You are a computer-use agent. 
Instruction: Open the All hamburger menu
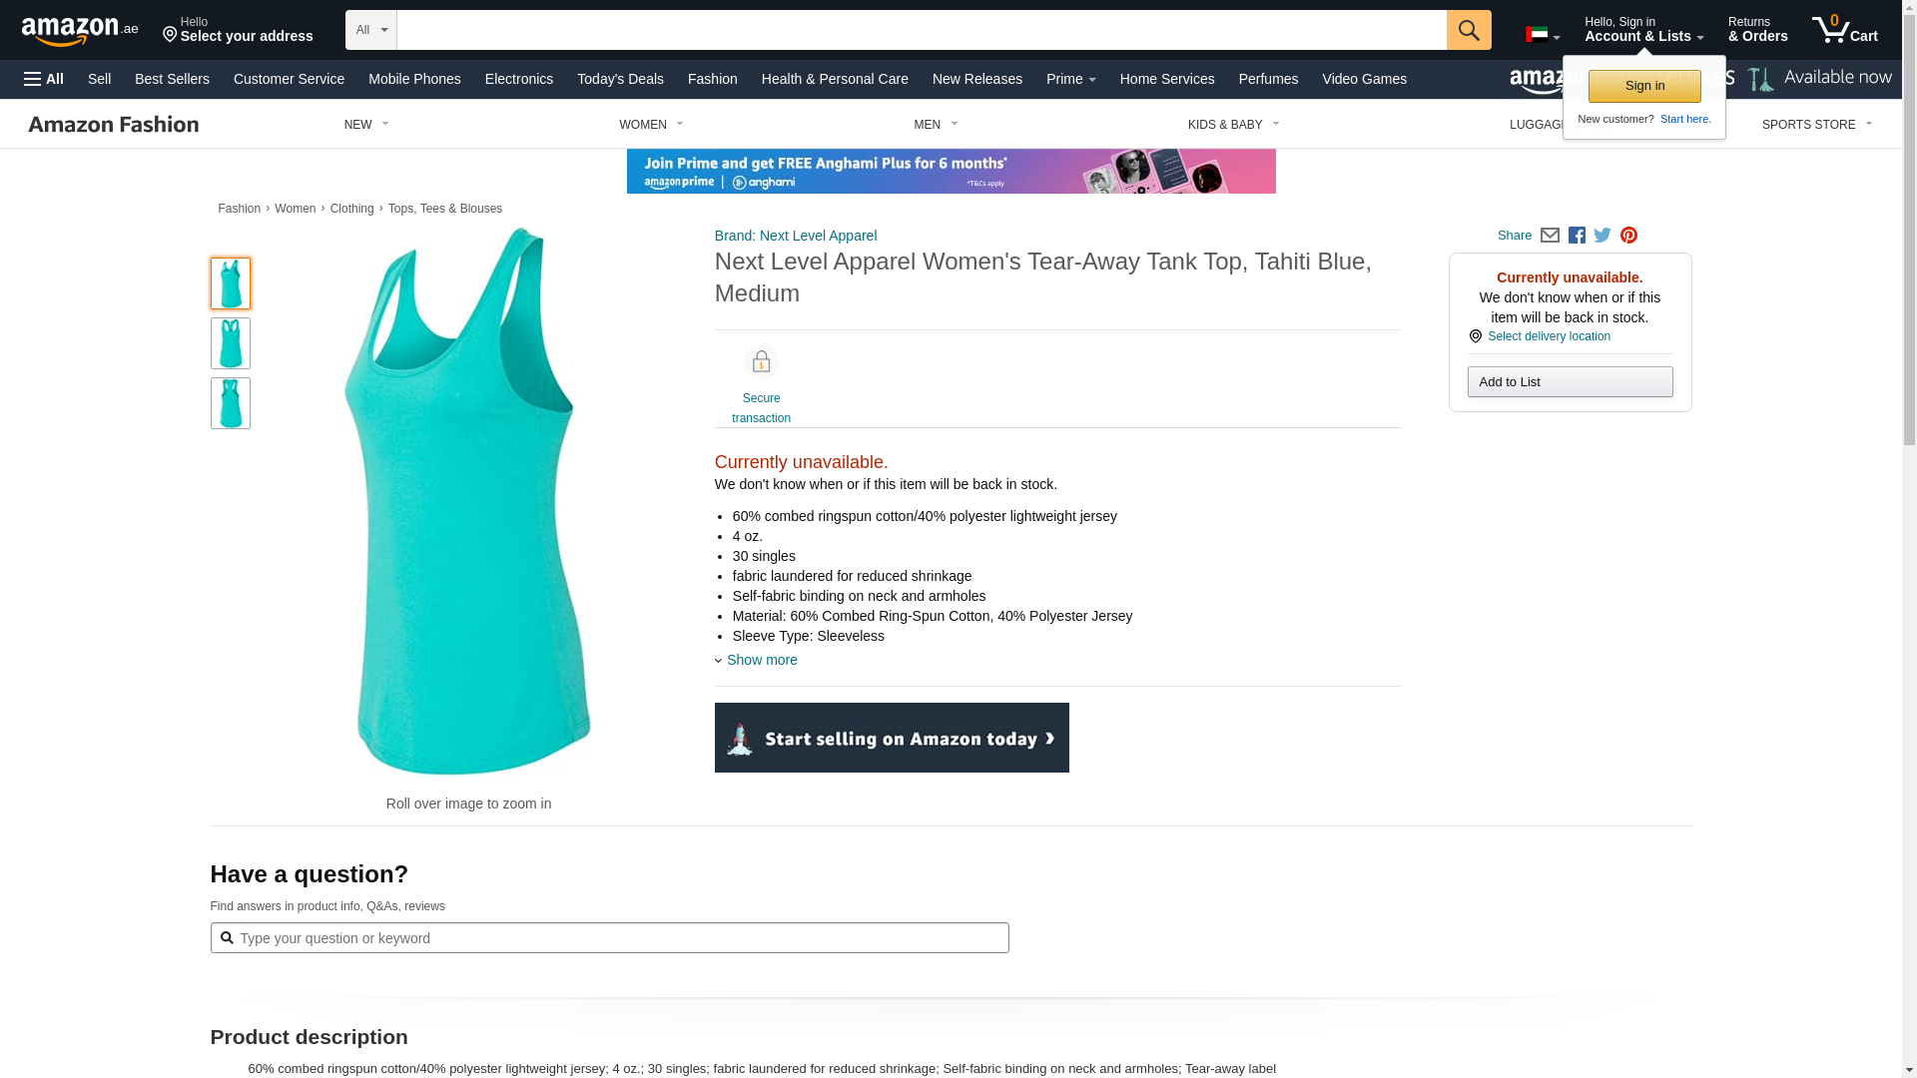coord(44,79)
